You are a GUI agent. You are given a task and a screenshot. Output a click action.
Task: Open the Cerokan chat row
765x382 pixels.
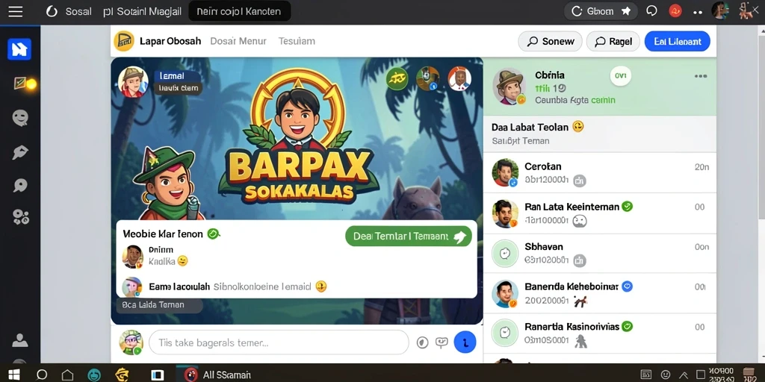click(x=600, y=173)
